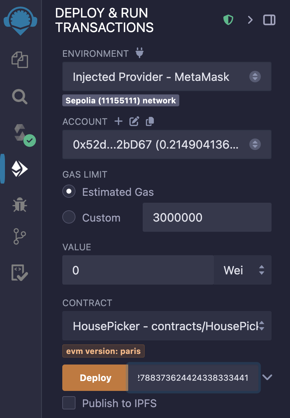290x418 pixels.
Task: Open the Solidity unit testing plugin
Action: point(20,272)
